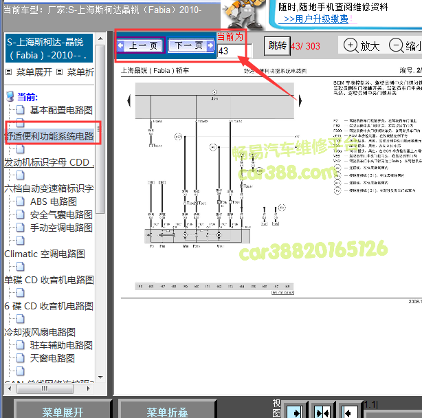This screenshot has height=418, width=422.
Task: Zoom out with the 缩小 magnifier icon
Action: pyautogui.click(x=396, y=45)
